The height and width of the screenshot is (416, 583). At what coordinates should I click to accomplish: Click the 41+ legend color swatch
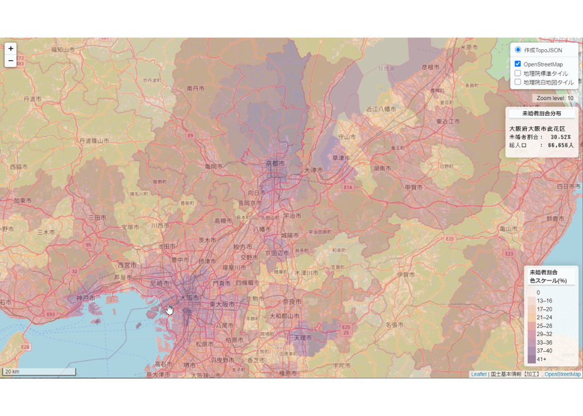coord(531,359)
